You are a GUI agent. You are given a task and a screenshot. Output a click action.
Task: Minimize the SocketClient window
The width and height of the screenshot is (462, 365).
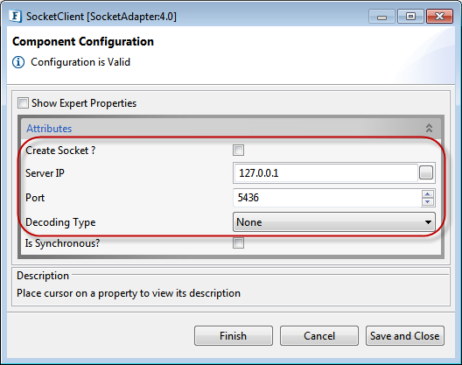(x=381, y=17)
